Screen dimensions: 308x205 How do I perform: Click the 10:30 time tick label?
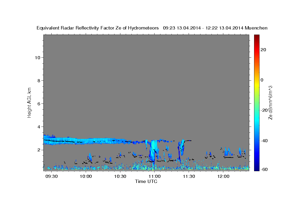point(120,177)
